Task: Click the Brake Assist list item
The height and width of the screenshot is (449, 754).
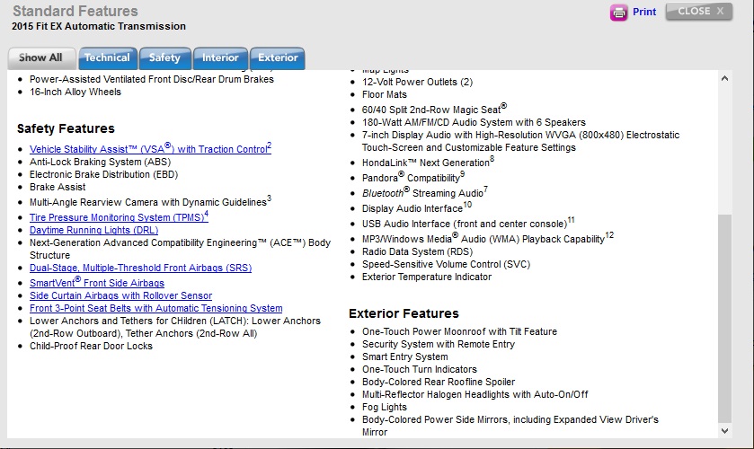Action: (x=58, y=187)
